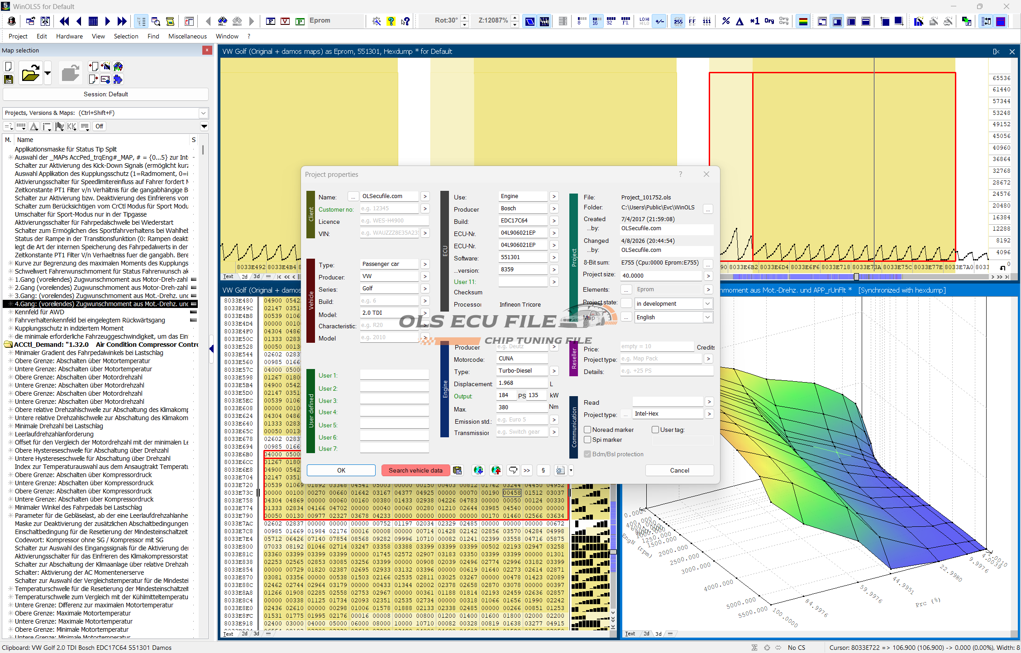The height and width of the screenshot is (653, 1021).
Task: Open the English language dropdown
Action: [x=707, y=317]
